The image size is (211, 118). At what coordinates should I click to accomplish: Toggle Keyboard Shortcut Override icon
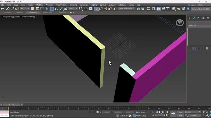pyautogui.click(x=91, y=9)
